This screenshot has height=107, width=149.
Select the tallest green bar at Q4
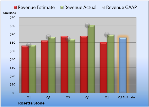(x=91, y=59)
